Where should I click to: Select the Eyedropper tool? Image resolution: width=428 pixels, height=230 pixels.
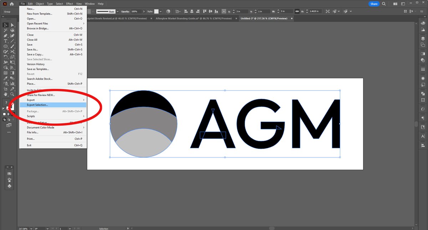[x=6, y=78]
